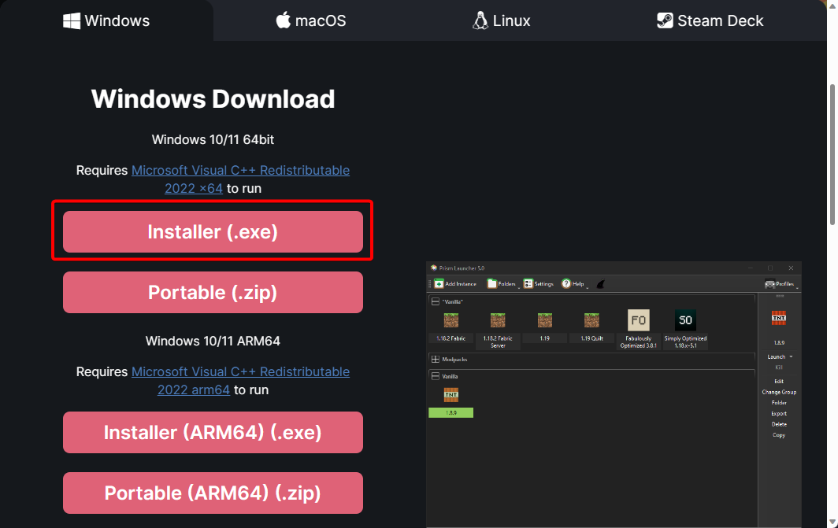Download the Installer (.exe) for 64bit
Viewport: 838px width, 528px height.
pos(213,231)
